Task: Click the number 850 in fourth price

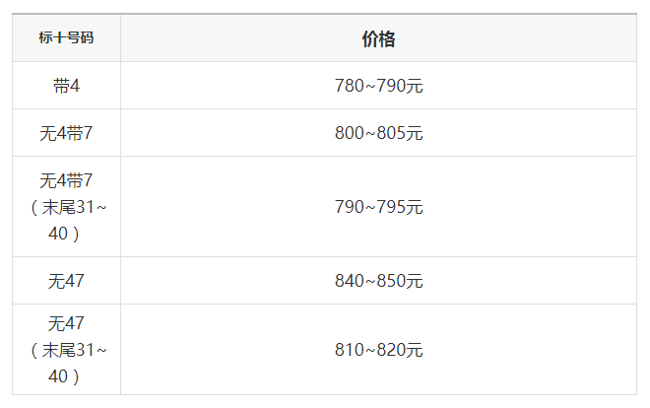Action: click(391, 281)
